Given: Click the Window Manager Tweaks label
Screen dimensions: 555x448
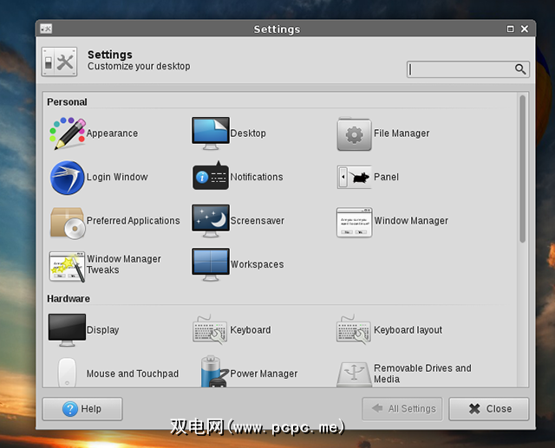Looking at the screenshot, I should [124, 264].
